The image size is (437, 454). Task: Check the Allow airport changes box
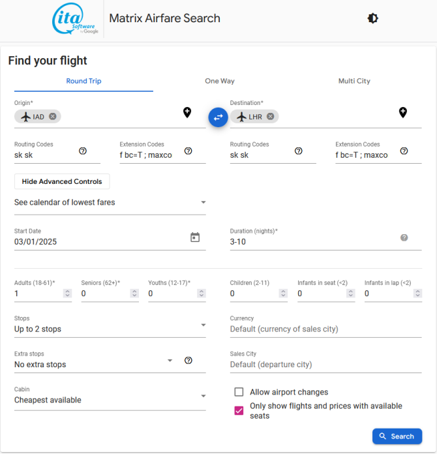(x=239, y=392)
